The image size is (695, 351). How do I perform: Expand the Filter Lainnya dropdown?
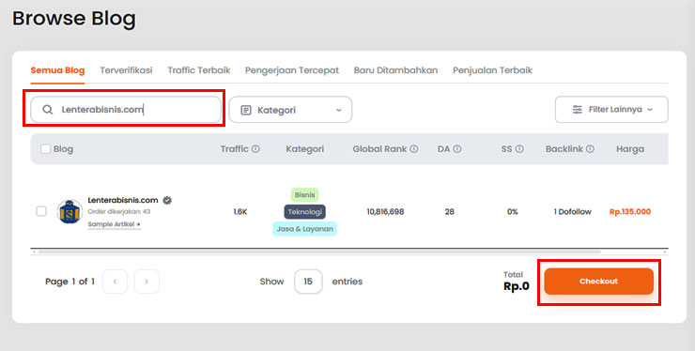[611, 110]
